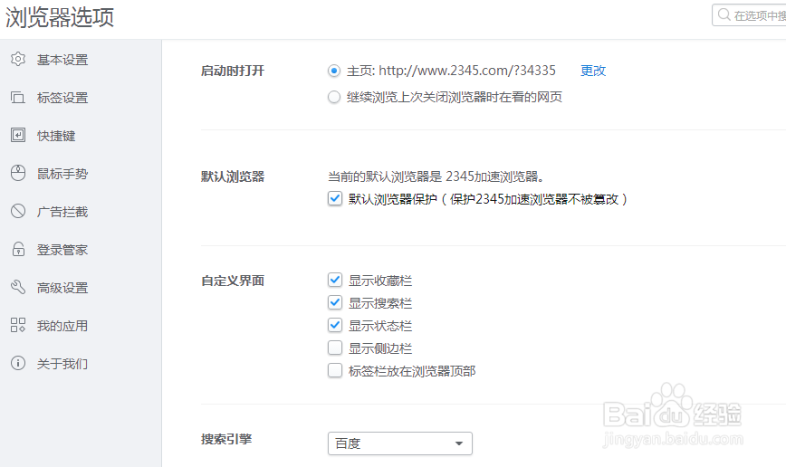The image size is (786, 467).
Task: Toggle the 显示收藏栏 checkbox
Action: point(335,280)
